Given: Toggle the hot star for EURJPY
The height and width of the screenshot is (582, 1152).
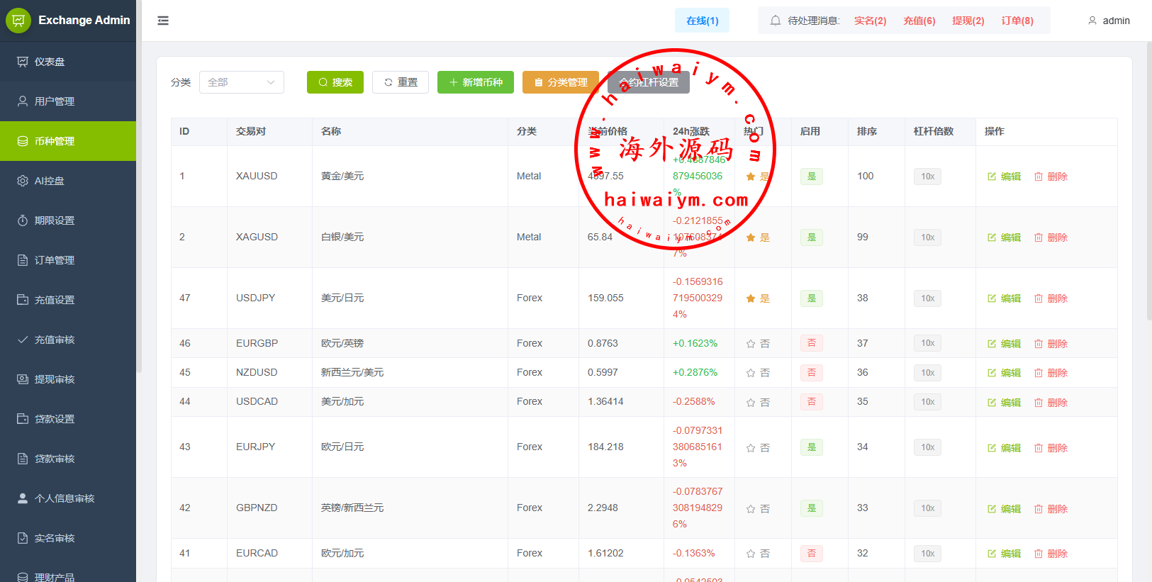Looking at the screenshot, I should 751,448.
